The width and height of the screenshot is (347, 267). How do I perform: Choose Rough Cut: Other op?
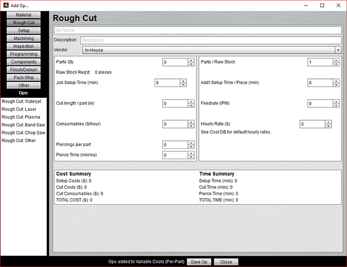point(19,140)
